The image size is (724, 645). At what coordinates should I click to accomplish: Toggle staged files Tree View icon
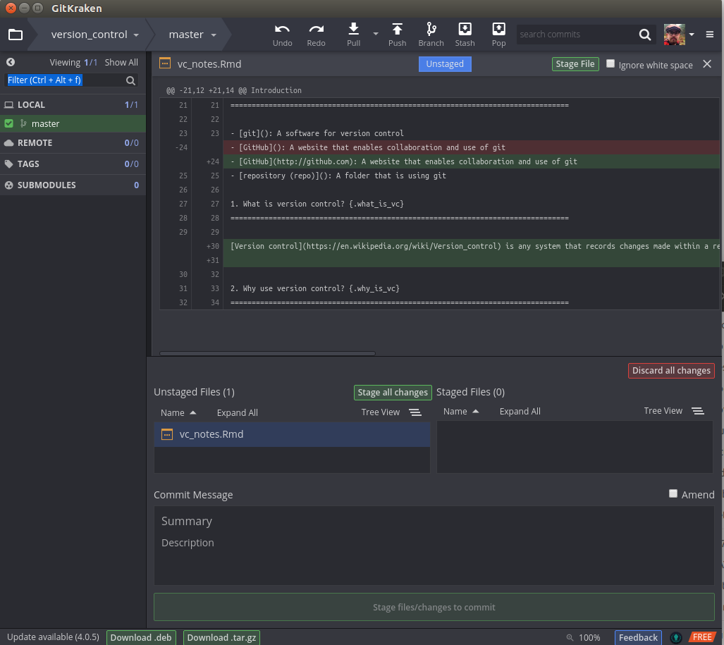click(697, 411)
